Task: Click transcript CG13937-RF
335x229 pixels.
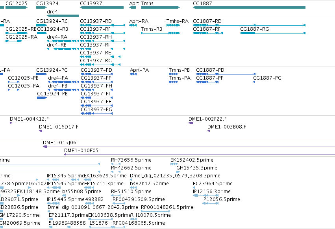Action: click(103, 33)
